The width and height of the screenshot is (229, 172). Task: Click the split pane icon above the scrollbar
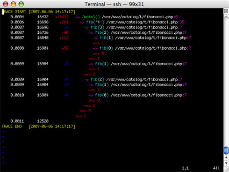226,11
